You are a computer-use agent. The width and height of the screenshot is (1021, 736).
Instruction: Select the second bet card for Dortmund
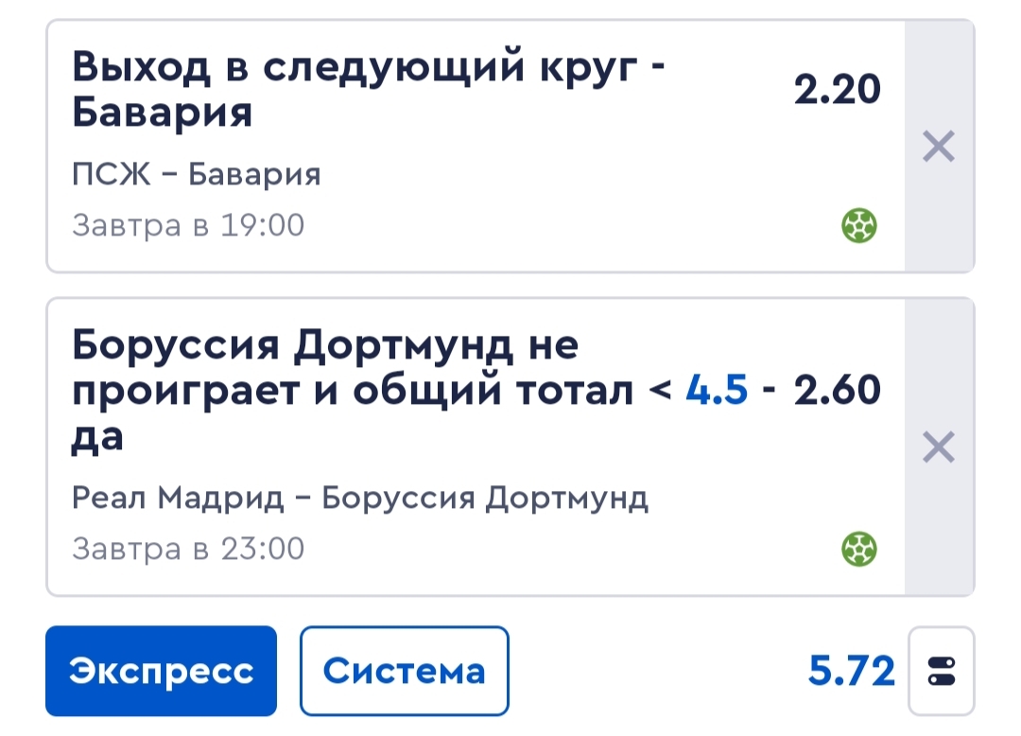point(476,447)
